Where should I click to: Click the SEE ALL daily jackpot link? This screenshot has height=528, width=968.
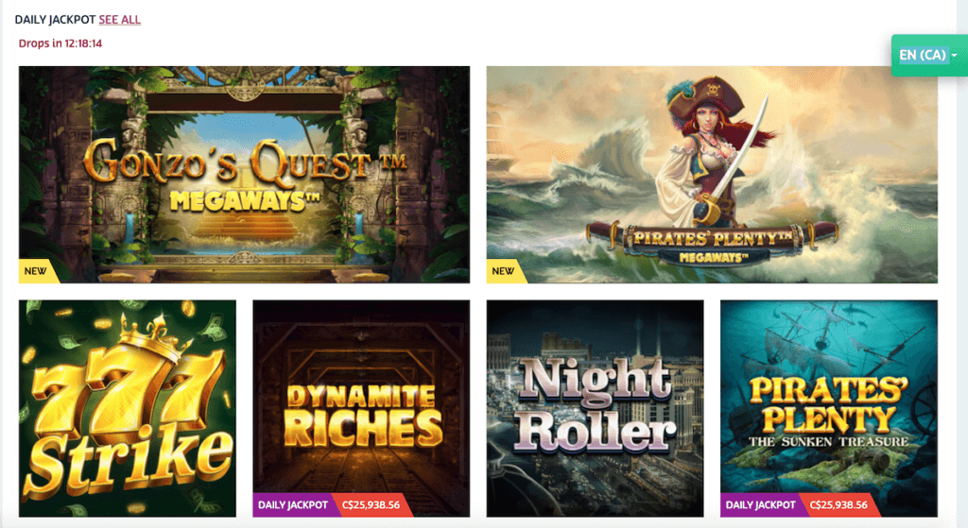point(120,20)
